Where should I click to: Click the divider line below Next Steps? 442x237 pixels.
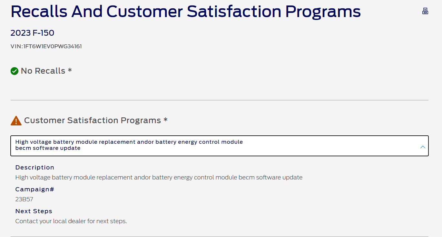(x=219, y=236)
